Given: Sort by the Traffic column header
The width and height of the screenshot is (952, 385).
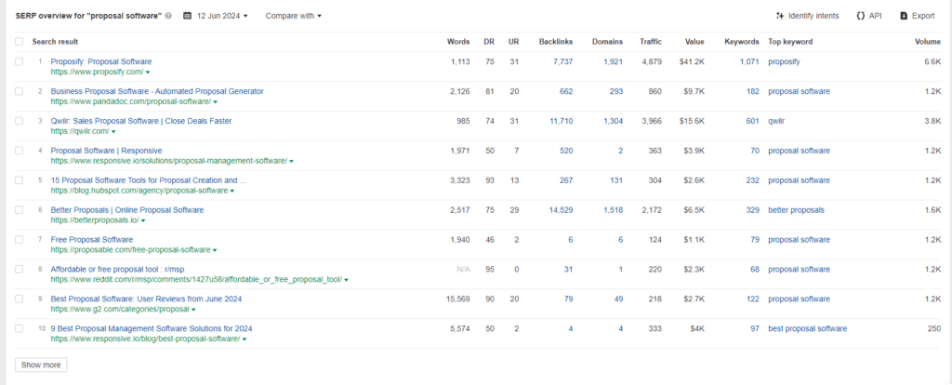Looking at the screenshot, I should tap(651, 42).
